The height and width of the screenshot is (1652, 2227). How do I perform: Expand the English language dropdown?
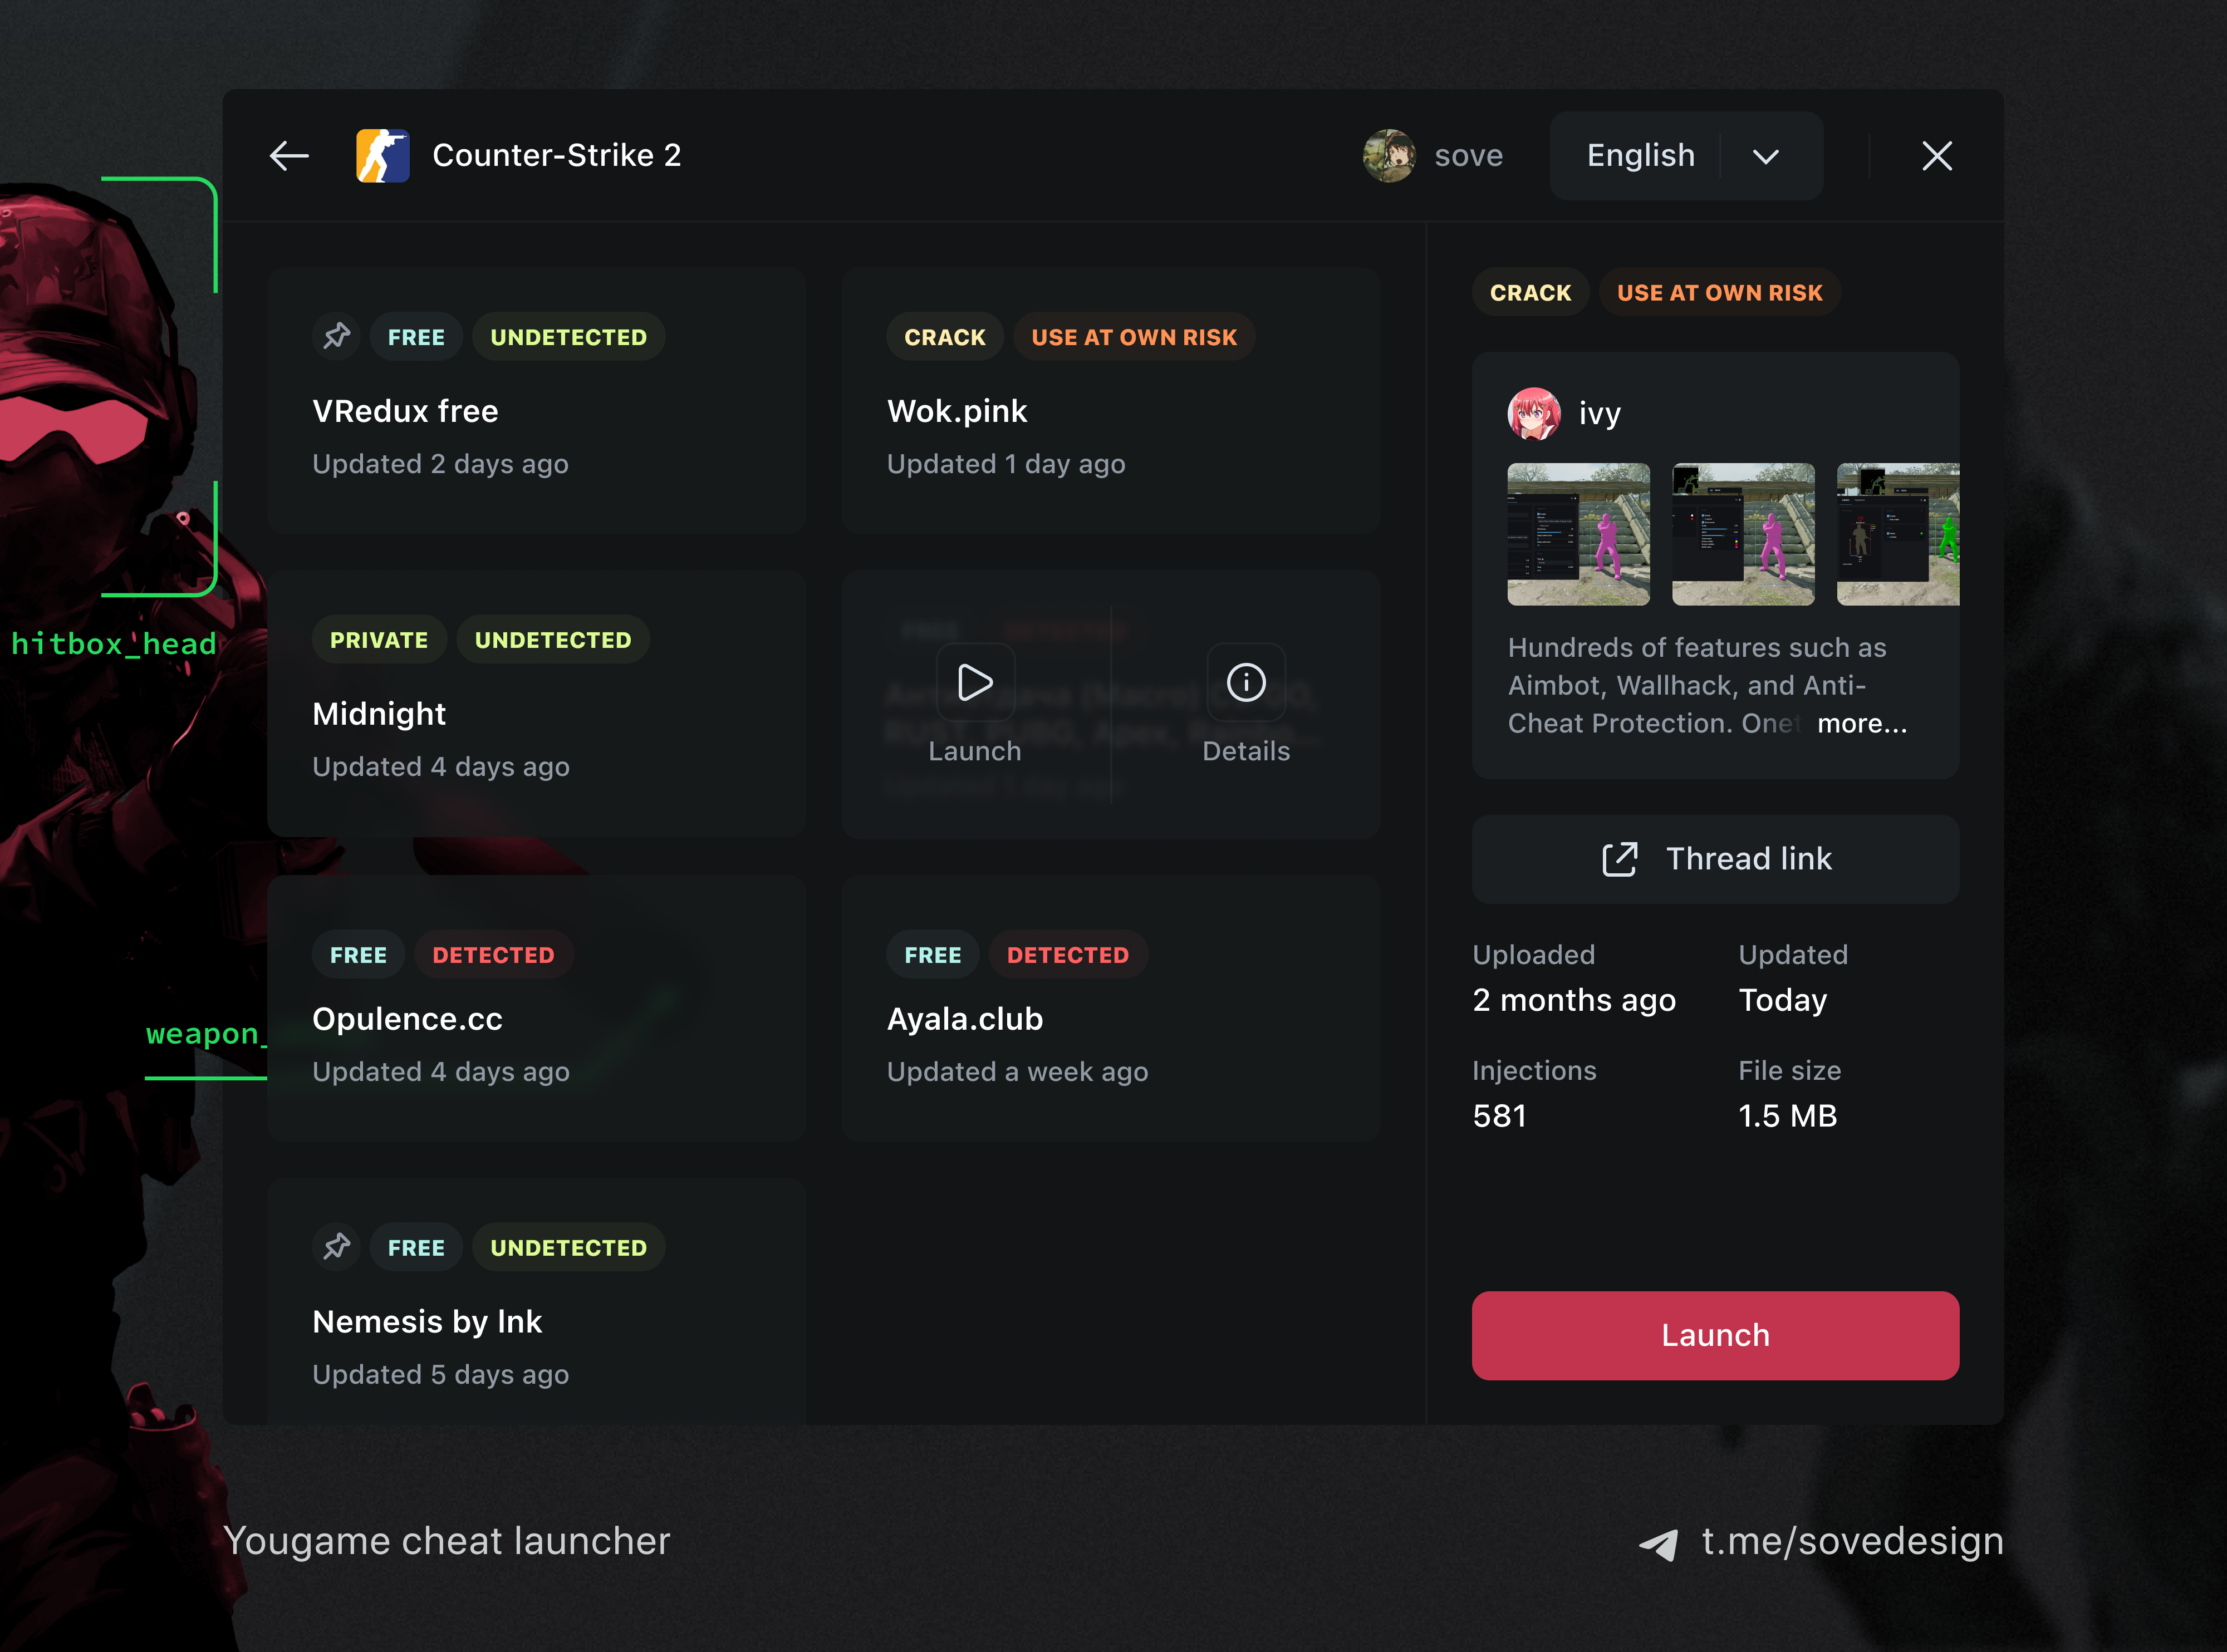pyautogui.click(x=1686, y=156)
